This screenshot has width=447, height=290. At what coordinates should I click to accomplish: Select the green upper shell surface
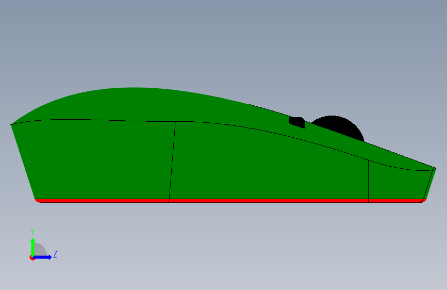pyautogui.click(x=171, y=106)
